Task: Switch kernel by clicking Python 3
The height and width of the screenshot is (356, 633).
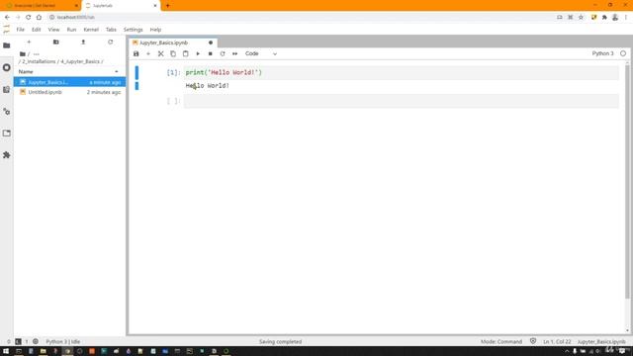Action: (602, 53)
